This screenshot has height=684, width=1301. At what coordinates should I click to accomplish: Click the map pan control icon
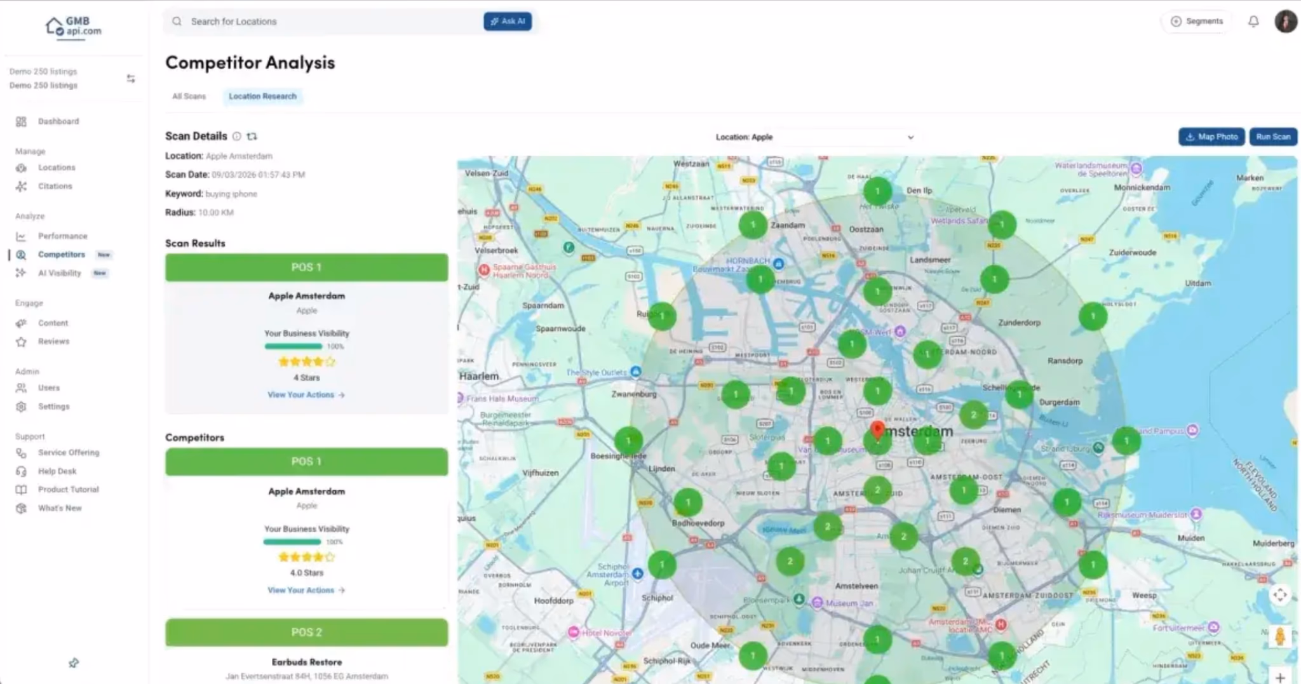(1280, 595)
